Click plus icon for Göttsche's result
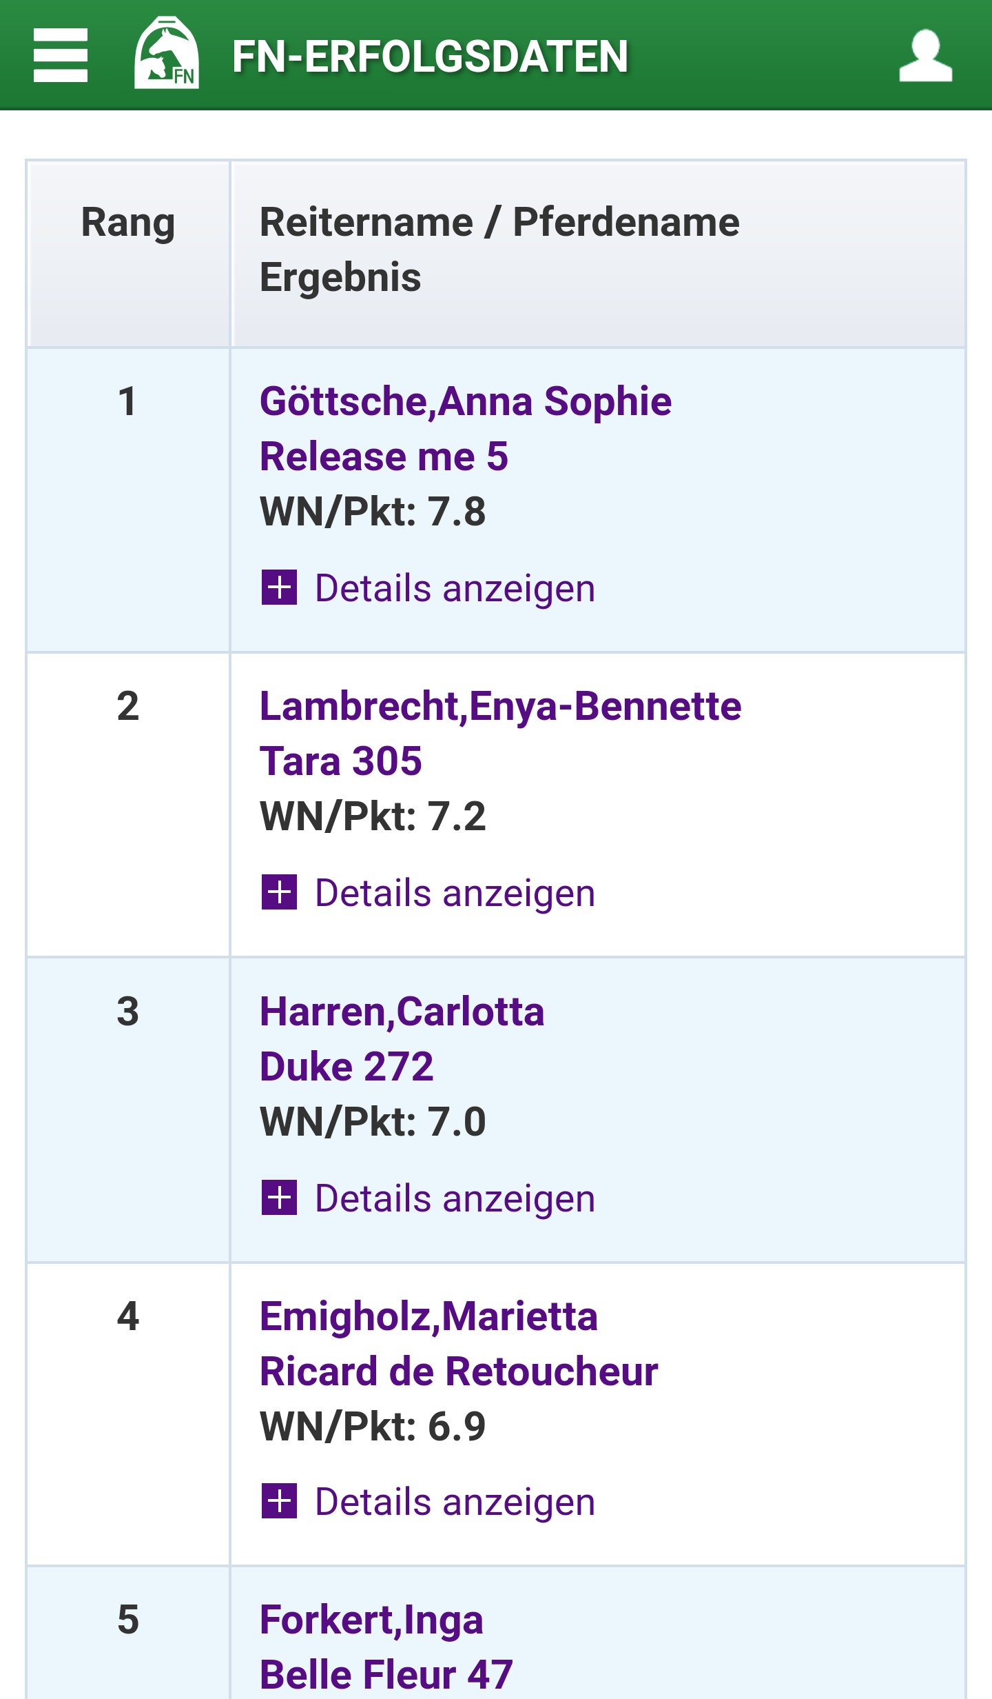The image size is (992, 1699). point(279,587)
